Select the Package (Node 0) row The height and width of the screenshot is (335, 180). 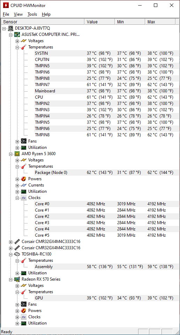coord(107,173)
